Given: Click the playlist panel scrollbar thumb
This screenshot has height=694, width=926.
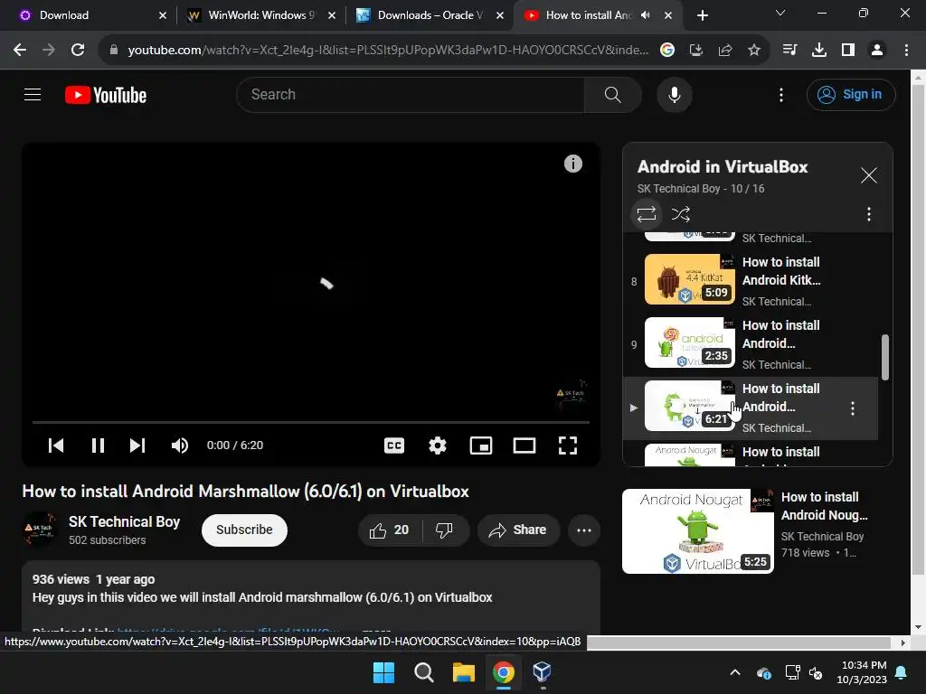Looking at the screenshot, I should 884,357.
